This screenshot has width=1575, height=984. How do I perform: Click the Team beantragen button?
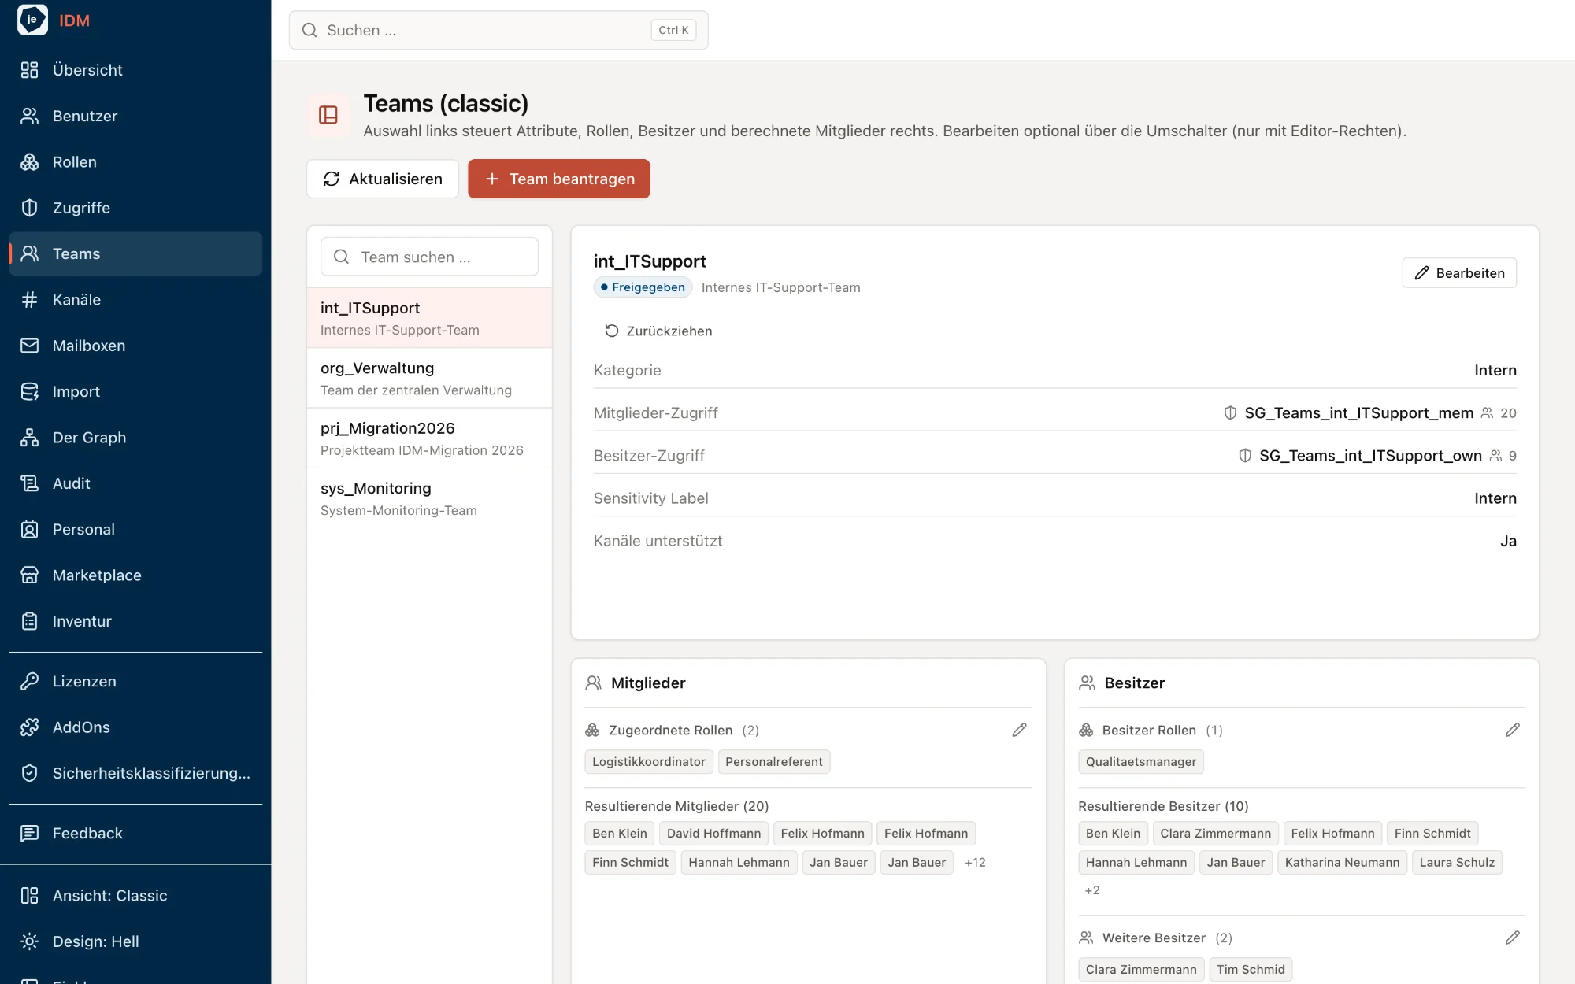tap(559, 179)
